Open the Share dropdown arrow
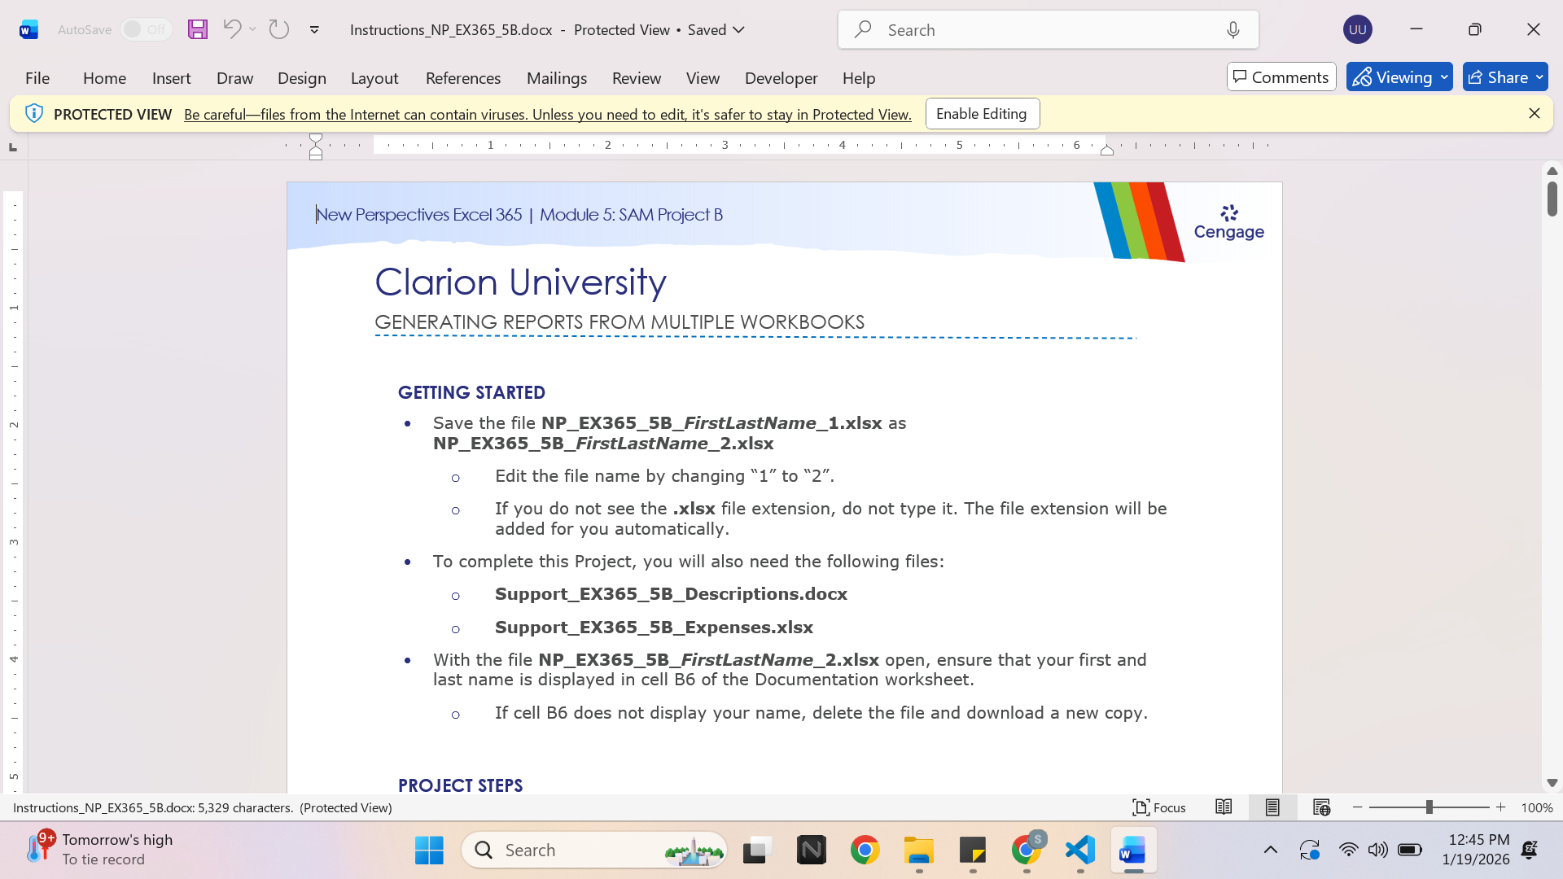This screenshot has height=879, width=1563. pyautogui.click(x=1539, y=77)
